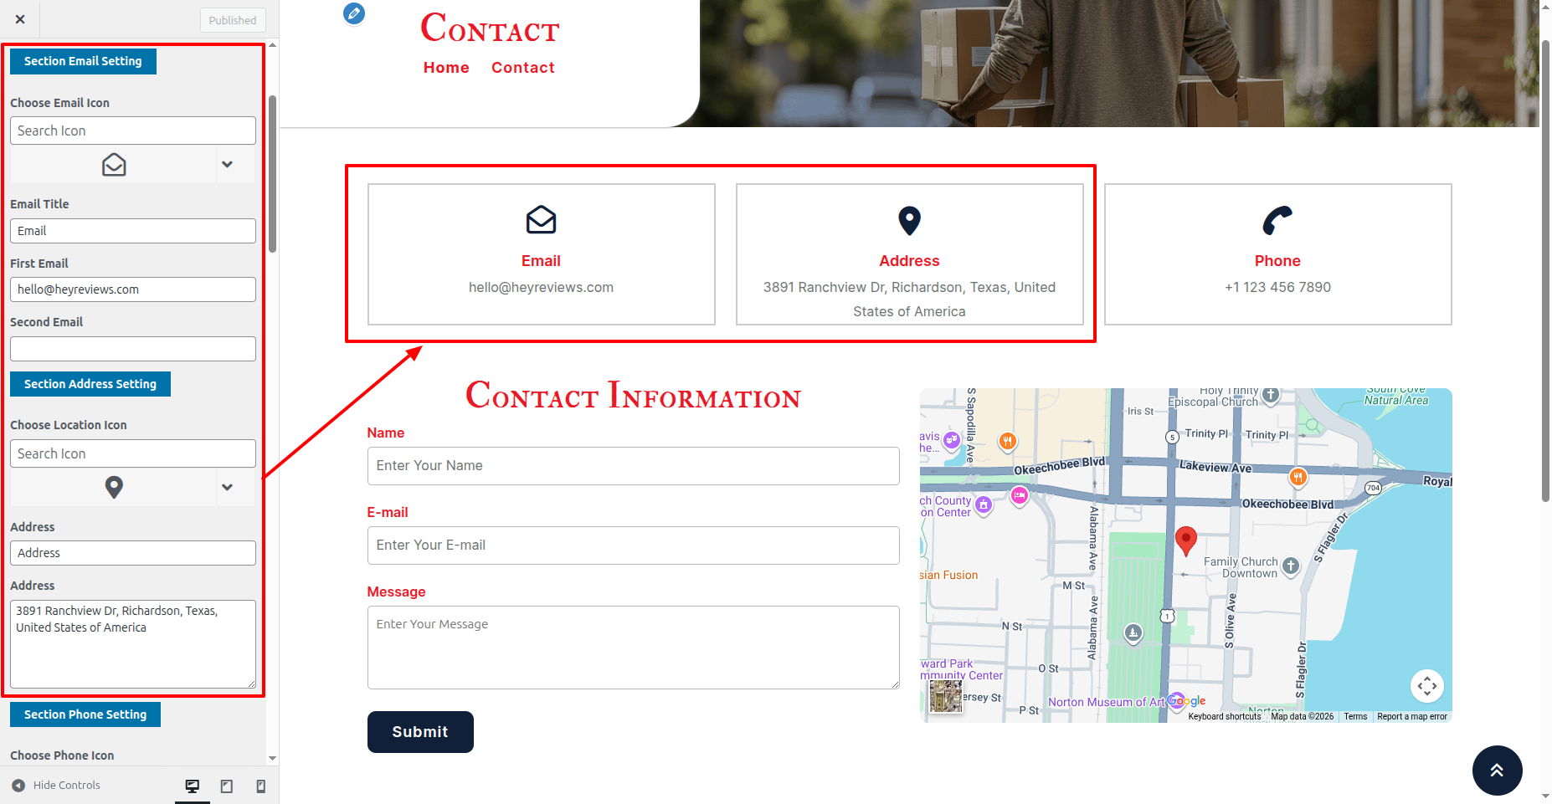Open the map Terms link
Image resolution: width=1552 pixels, height=804 pixels.
[1355, 716]
